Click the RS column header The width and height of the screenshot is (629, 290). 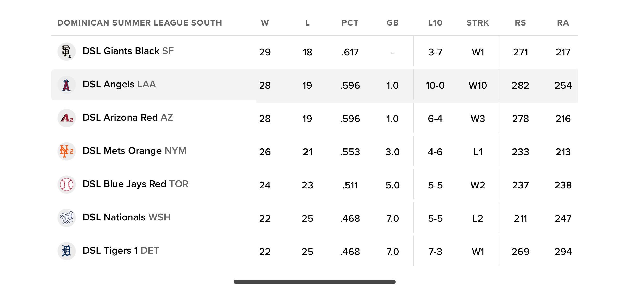(x=520, y=23)
